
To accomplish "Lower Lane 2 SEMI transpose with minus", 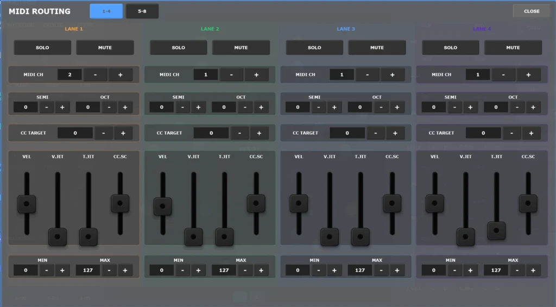I will [182, 107].
